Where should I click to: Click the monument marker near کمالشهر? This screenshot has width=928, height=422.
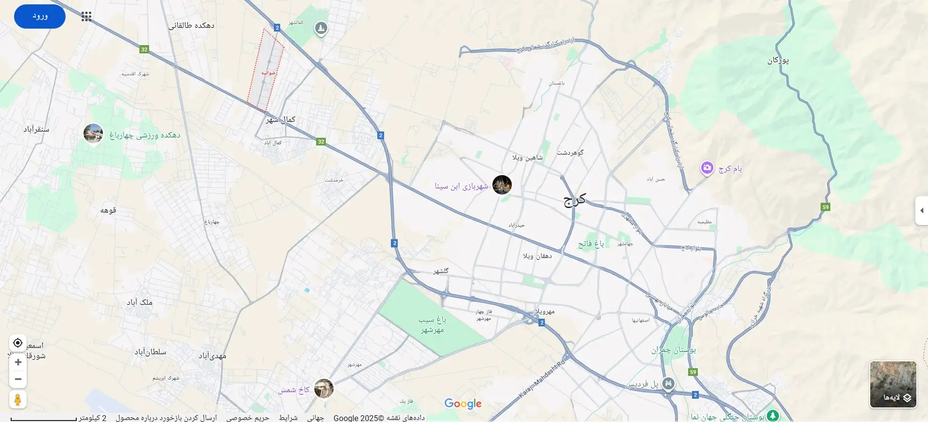tap(321, 28)
